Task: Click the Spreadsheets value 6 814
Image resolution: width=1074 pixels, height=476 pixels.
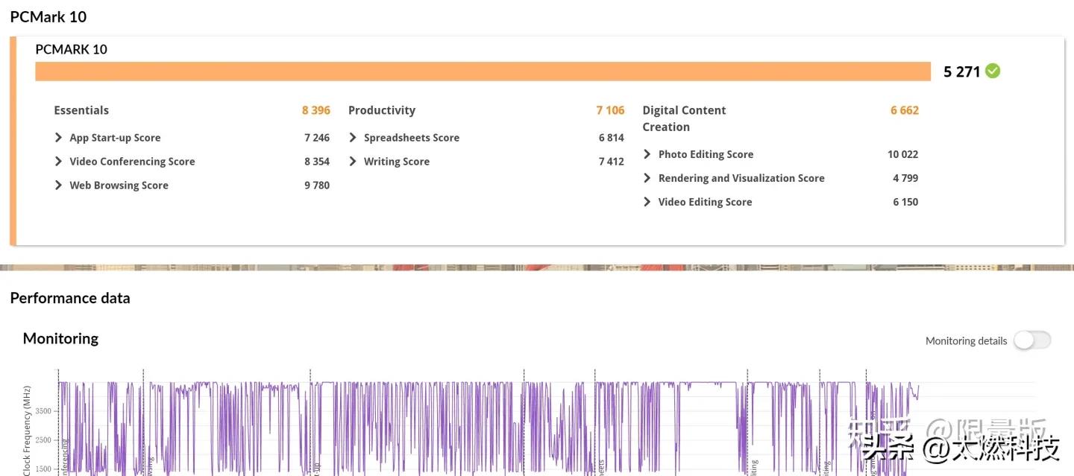Action: [612, 138]
